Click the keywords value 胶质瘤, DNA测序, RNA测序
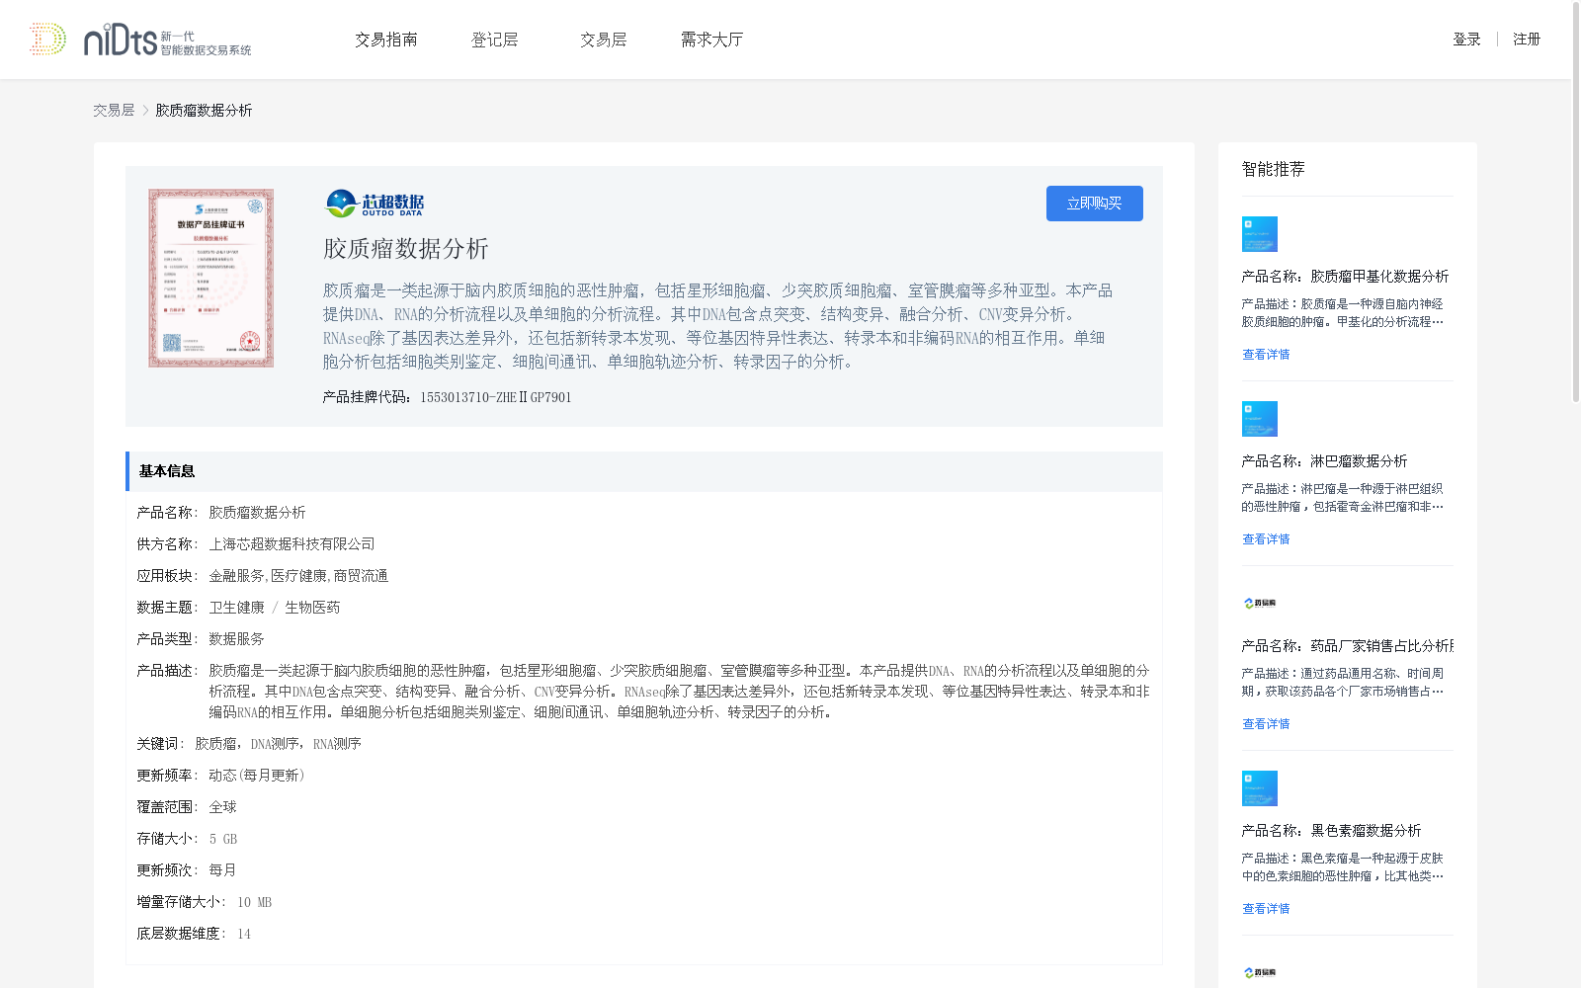The height and width of the screenshot is (988, 1581). point(278,744)
